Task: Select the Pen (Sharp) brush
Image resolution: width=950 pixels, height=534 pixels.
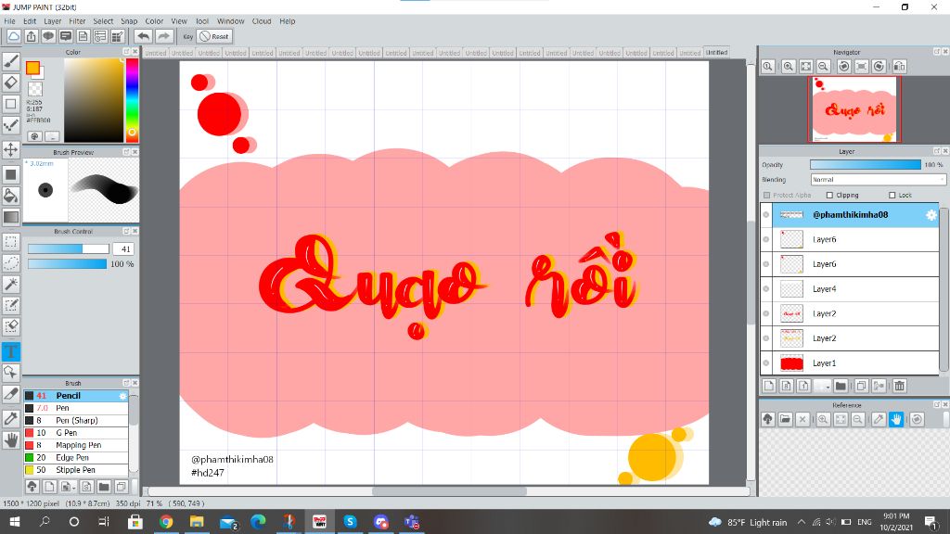Action: tap(76, 420)
